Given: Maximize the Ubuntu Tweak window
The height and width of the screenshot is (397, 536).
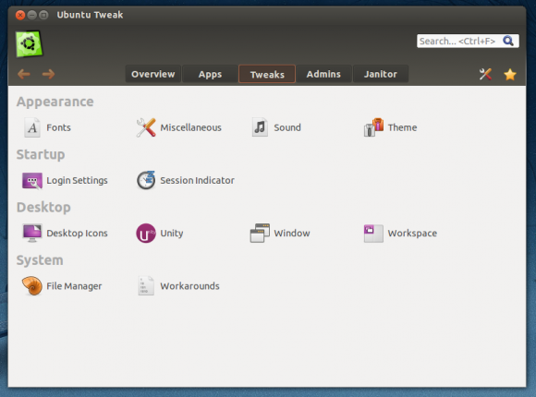Looking at the screenshot, I should (43, 15).
